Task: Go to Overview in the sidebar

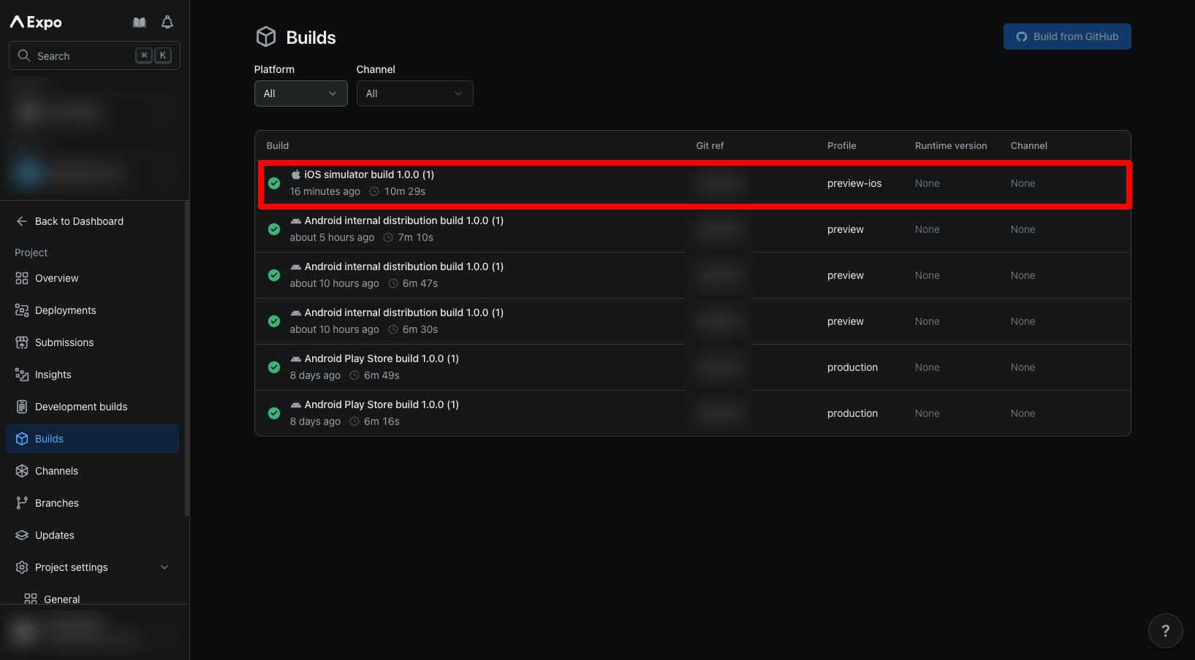Action: (x=92, y=278)
